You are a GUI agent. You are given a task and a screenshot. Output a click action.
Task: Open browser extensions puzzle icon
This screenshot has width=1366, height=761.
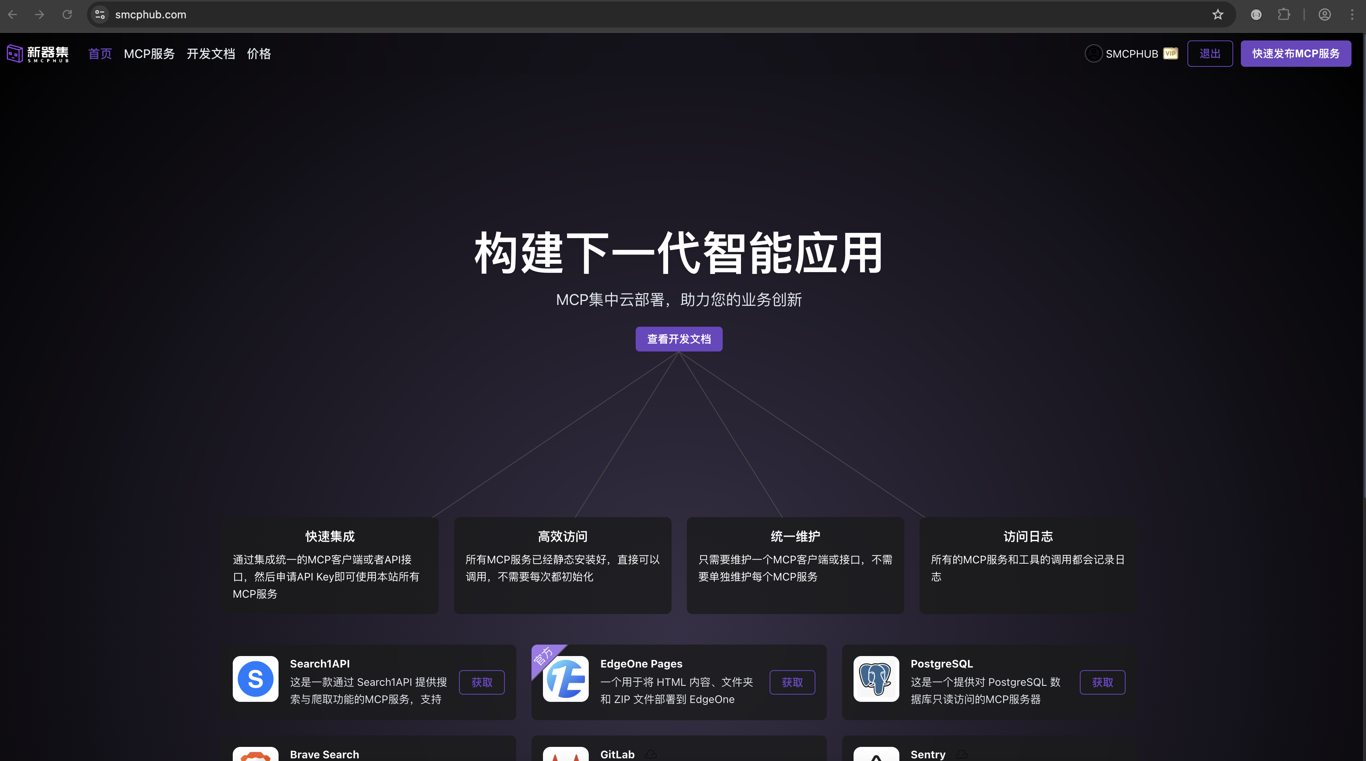pos(1284,15)
